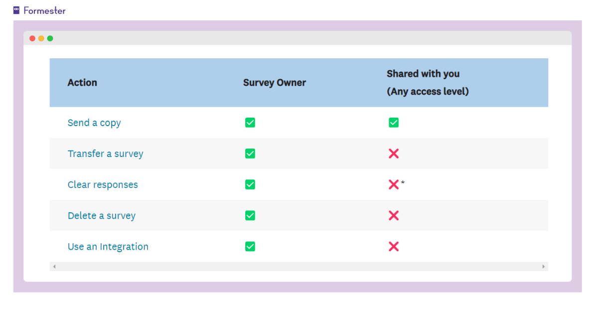The image size is (598, 314).
Task: Click the green checkmark beside Send a copy
Action: pyautogui.click(x=250, y=123)
